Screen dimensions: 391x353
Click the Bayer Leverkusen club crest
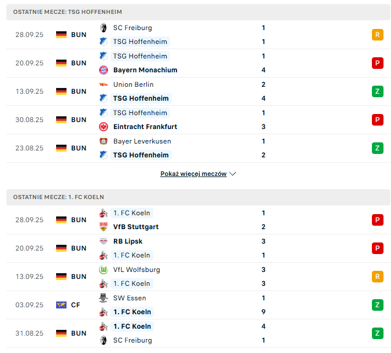tap(104, 141)
